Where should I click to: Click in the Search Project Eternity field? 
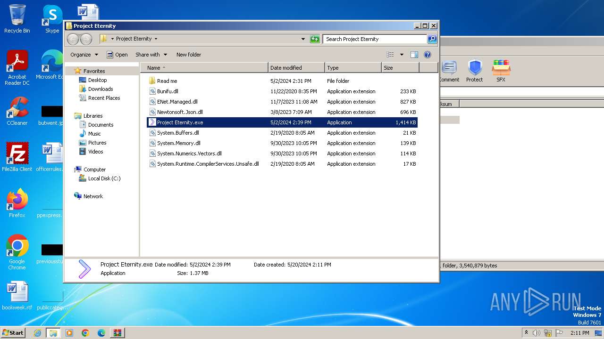375,39
